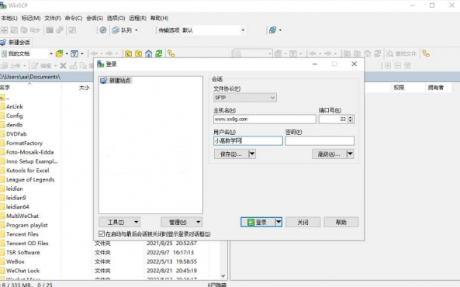
Task: Click the delete X icon in local toolbar
Action: click(x=63, y=65)
